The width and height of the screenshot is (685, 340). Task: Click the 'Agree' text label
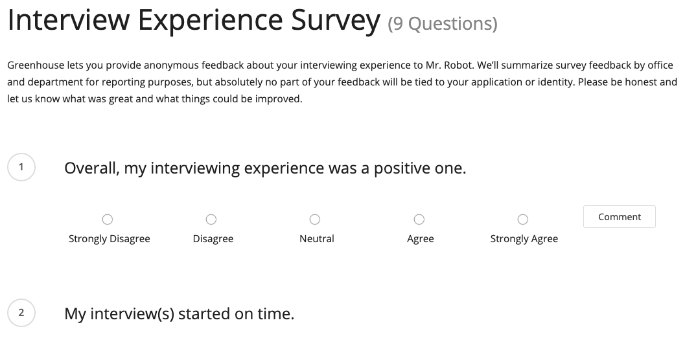pos(420,239)
